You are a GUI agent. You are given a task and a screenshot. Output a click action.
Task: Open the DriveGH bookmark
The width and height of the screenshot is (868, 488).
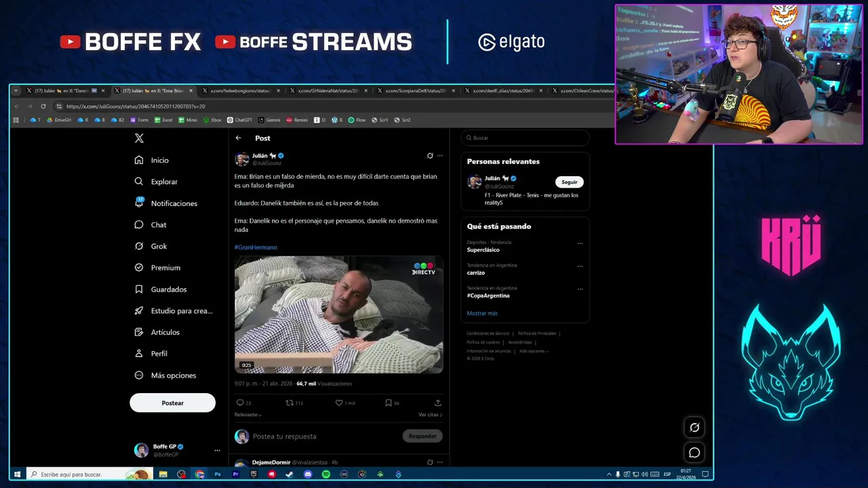pyautogui.click(x=58, y=120)
